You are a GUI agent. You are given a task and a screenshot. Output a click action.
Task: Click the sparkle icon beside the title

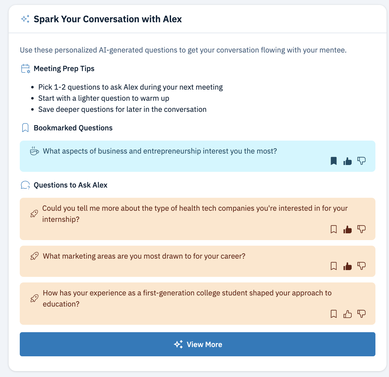(25, 19)
